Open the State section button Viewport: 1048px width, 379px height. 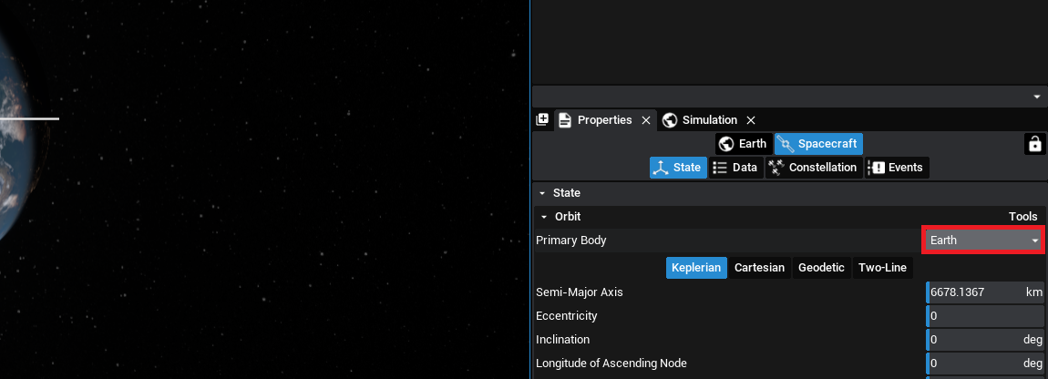point(677,168)
